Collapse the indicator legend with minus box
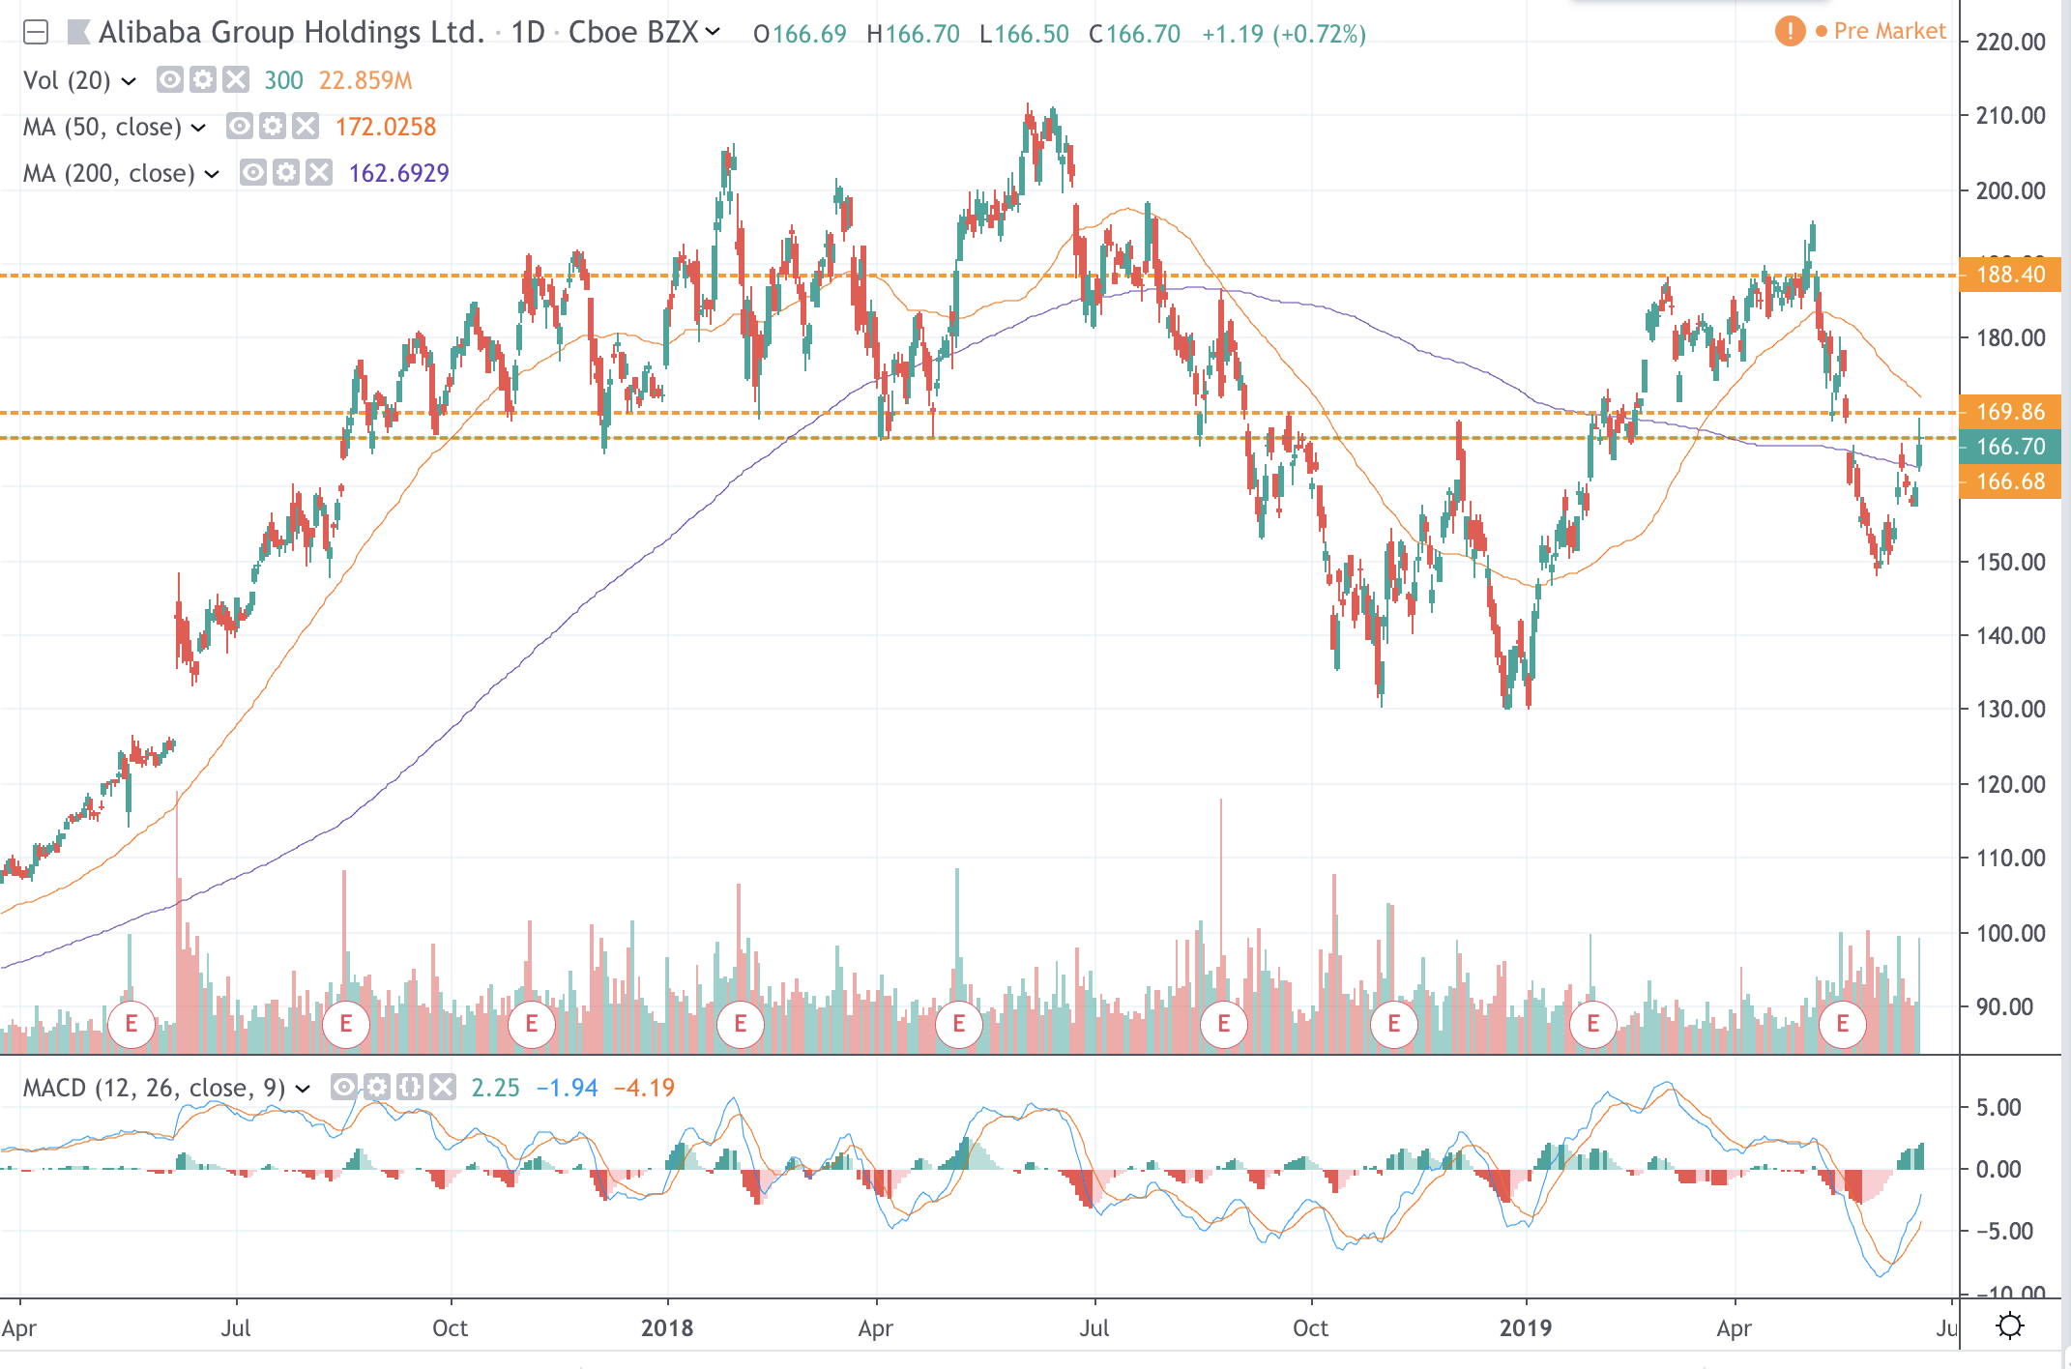2071x1369 pixels. click(x=36, y=33)
